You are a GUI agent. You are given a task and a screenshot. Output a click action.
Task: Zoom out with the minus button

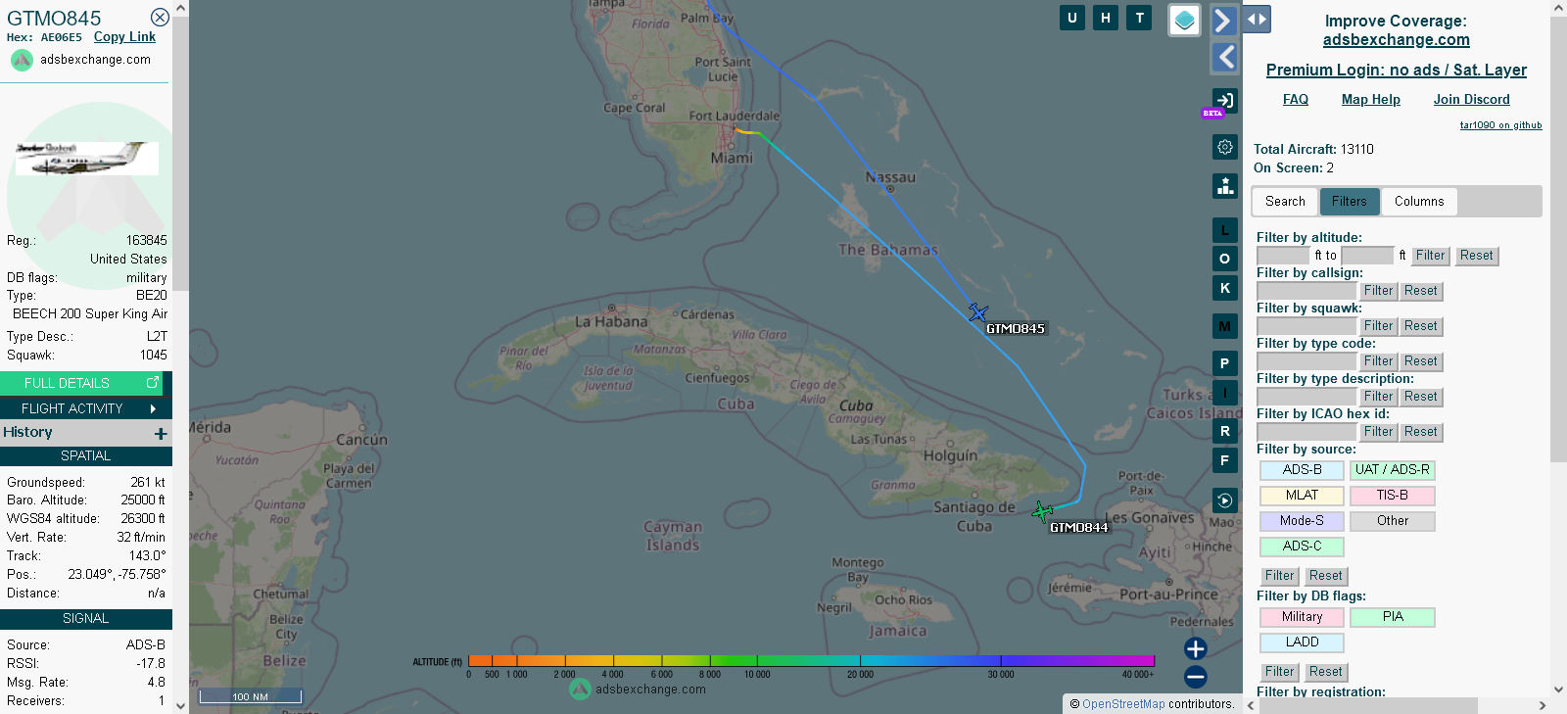[1196, 677]
